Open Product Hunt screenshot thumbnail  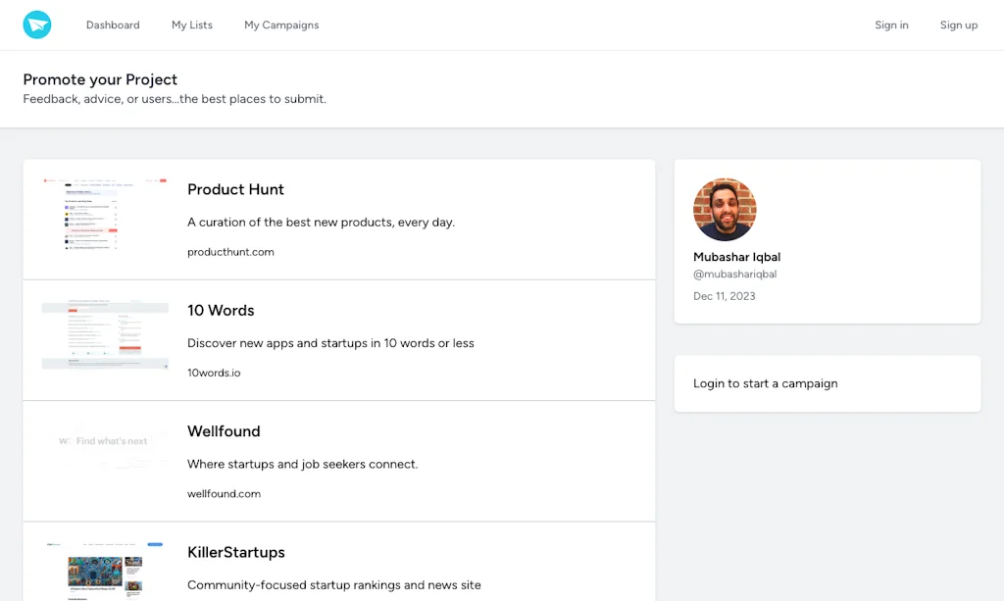(x=105, y=220)
